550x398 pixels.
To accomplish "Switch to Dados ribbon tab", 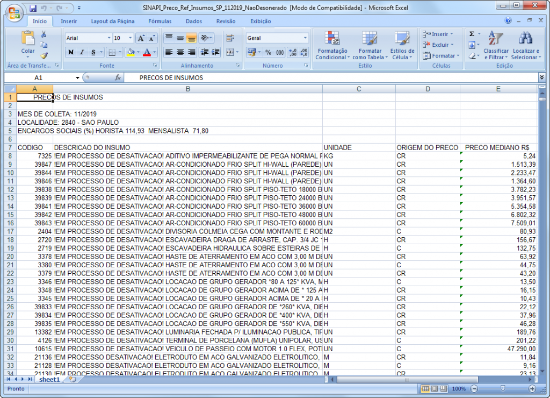I will coord(193,22).
